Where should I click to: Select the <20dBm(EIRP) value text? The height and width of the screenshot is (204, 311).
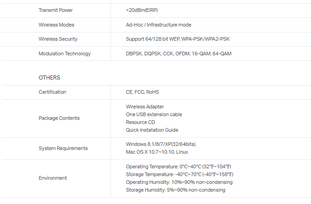point(146,10)
